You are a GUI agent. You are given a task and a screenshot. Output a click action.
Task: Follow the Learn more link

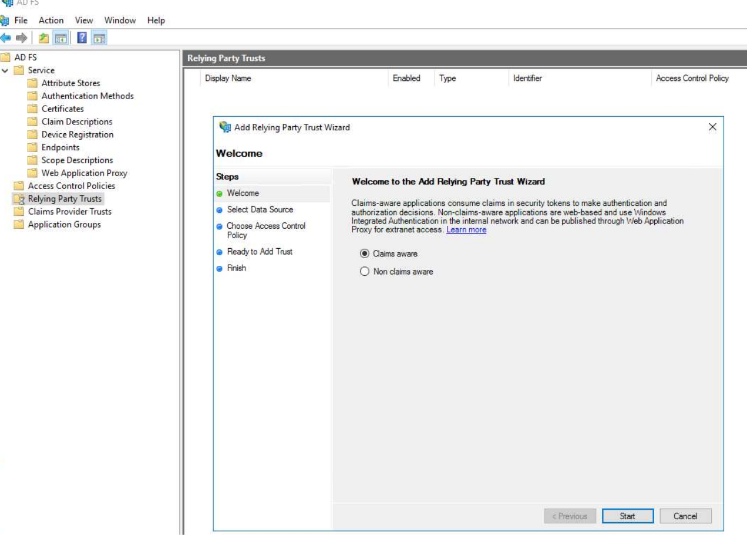[x=466, y=230]
